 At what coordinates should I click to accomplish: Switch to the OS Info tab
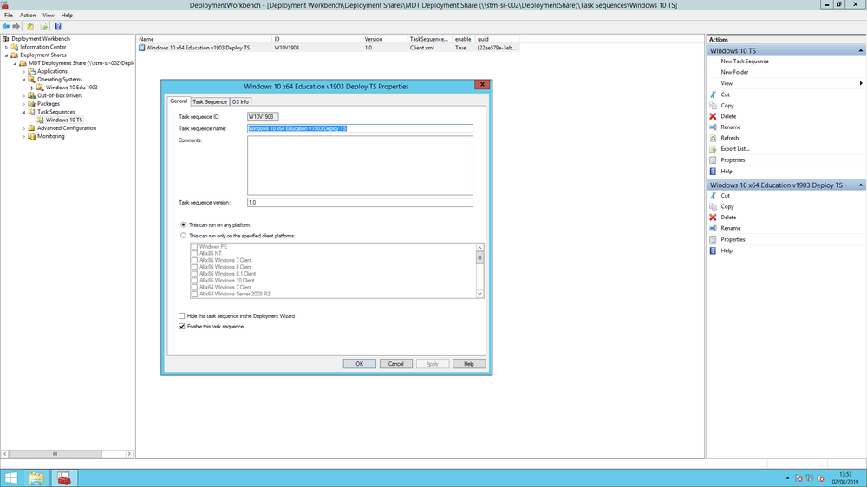[240, 101]
